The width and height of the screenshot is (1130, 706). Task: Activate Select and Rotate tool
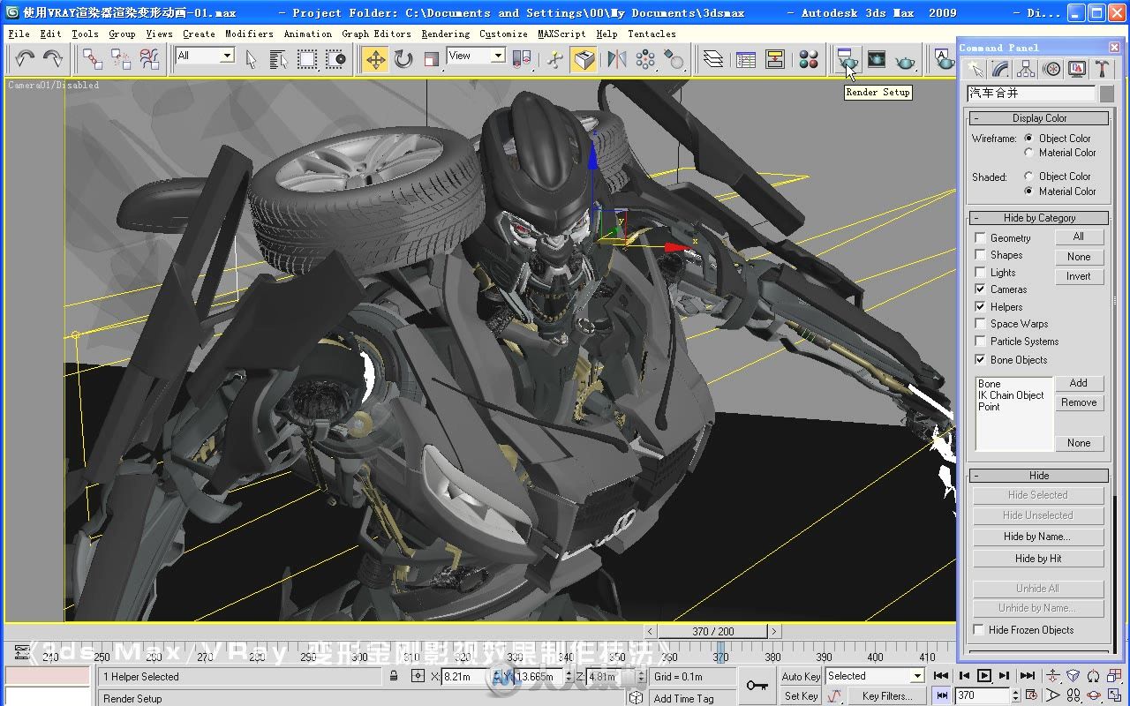pyautogui.click(x=403, y=59)
